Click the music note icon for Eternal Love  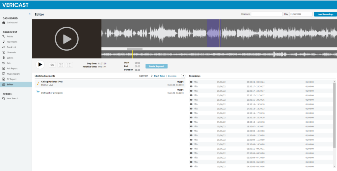tap(38, 83)
